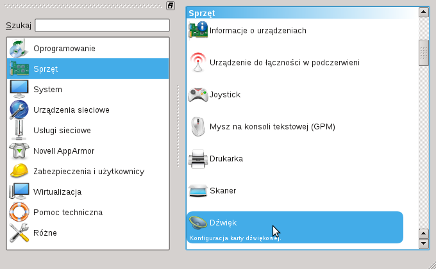Click the Informacje o urządzeniach icon
This screenshot has width=436, height=269.
tap(197, 31)
